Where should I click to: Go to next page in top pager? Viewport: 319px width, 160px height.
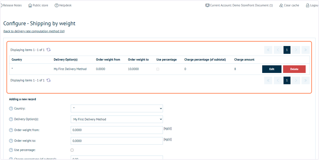pyautogui.click(x=296, y=50)
